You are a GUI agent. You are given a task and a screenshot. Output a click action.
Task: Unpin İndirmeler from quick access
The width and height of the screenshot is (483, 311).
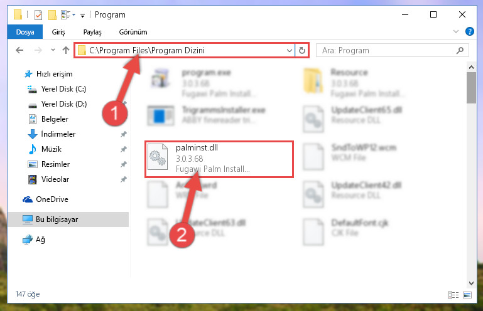tap(124, 134)
